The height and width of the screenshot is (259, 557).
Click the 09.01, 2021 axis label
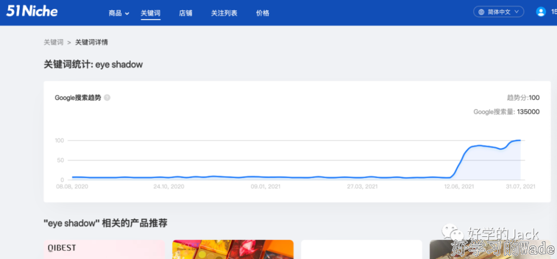tap(265, 186)
